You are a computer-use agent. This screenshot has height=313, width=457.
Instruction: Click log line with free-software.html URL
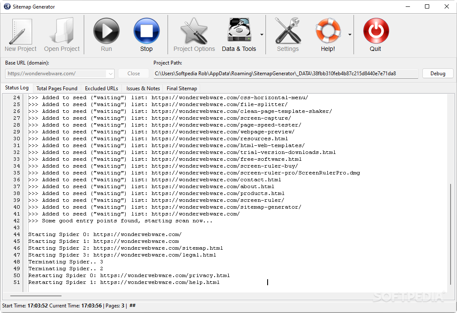coord(165,159)
